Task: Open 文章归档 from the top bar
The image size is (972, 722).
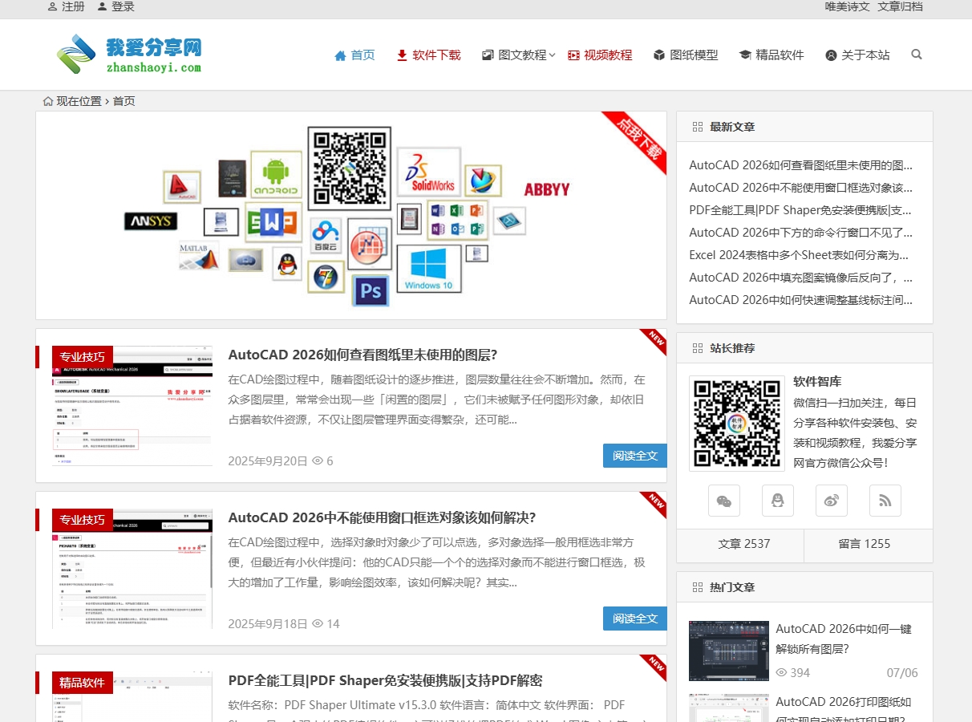Action: [x=901, y=6]
